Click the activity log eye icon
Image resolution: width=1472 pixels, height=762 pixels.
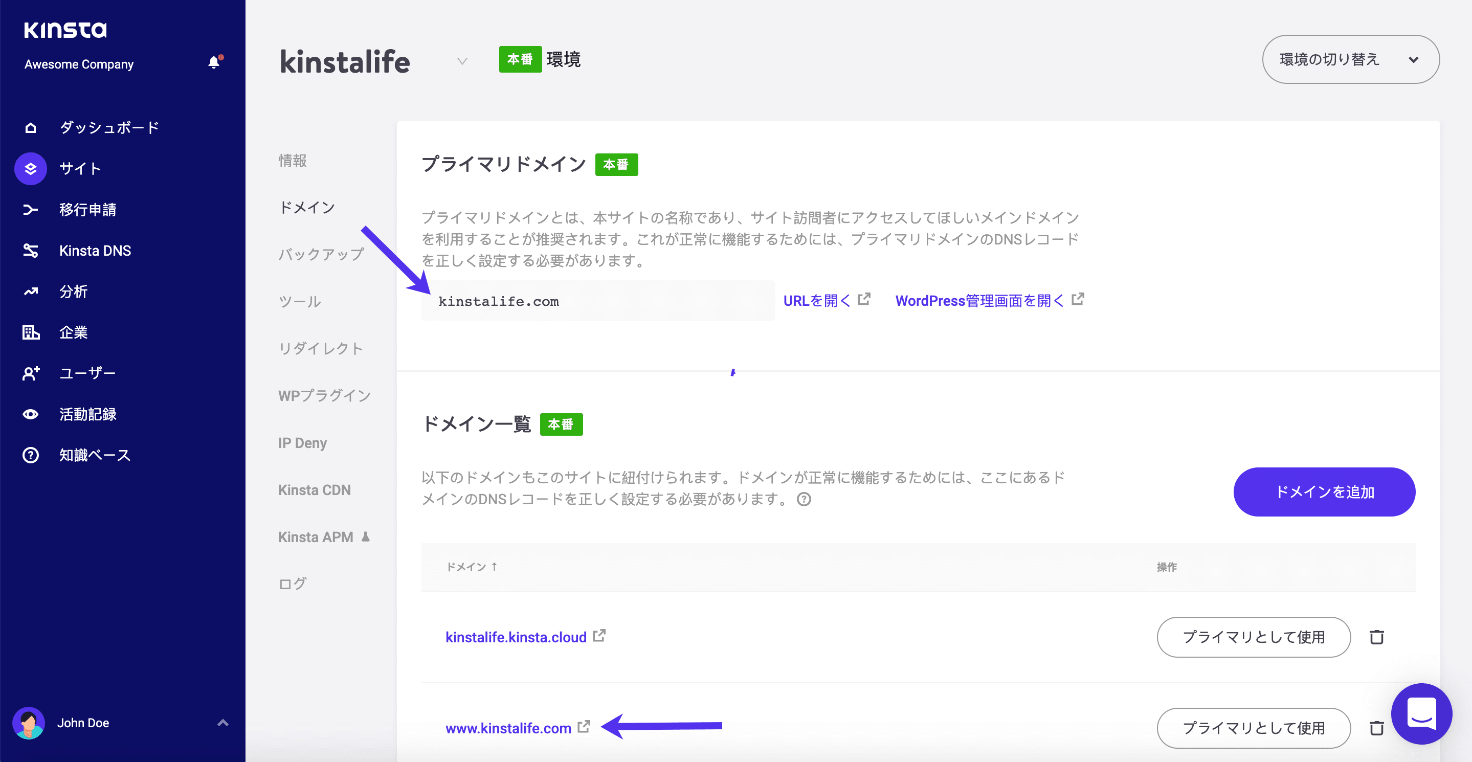[31, 414]
